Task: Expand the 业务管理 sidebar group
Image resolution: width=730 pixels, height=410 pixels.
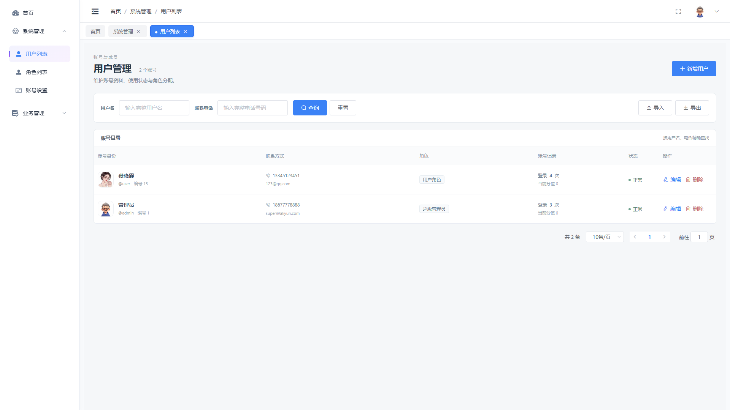Action: tap(40, 113)
